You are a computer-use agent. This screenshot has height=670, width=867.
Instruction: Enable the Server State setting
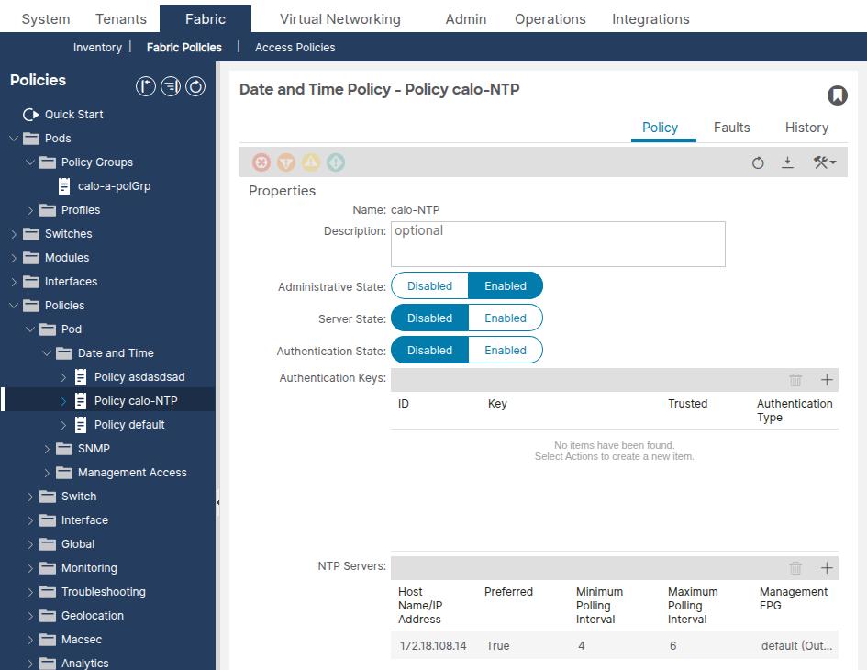pos(505,318)
